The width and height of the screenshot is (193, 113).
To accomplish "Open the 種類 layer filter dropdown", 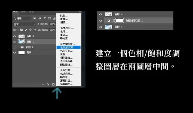I will 22,18.
